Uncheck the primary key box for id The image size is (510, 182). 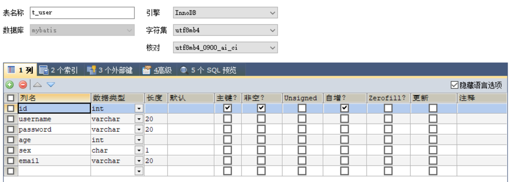click(x=228, y=108)
